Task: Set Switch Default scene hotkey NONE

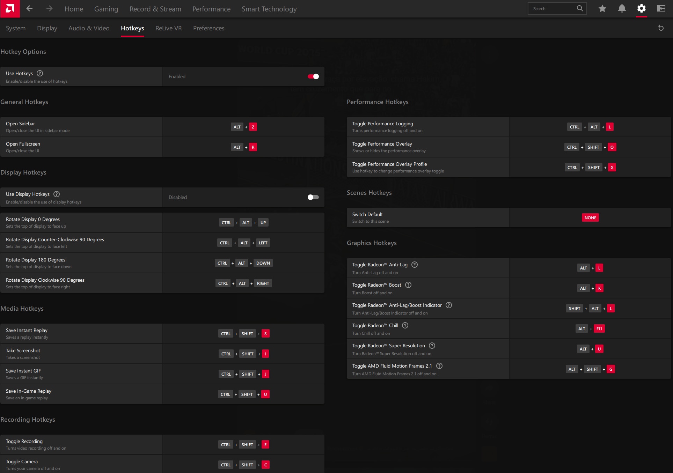Action: [590, 218]
